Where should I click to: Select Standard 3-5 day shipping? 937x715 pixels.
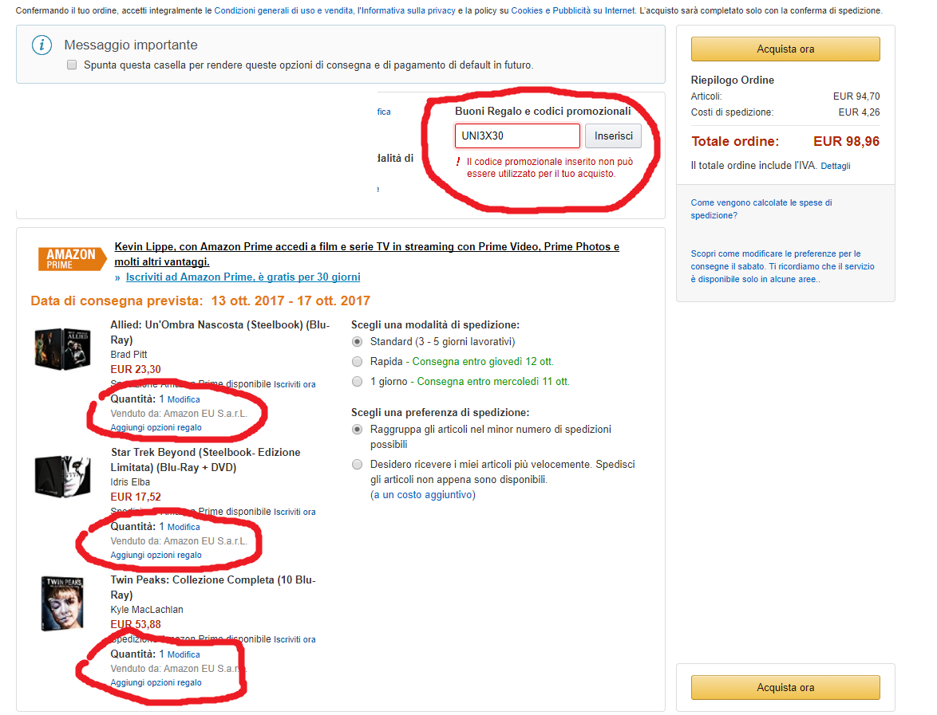[x=357, y=342]
